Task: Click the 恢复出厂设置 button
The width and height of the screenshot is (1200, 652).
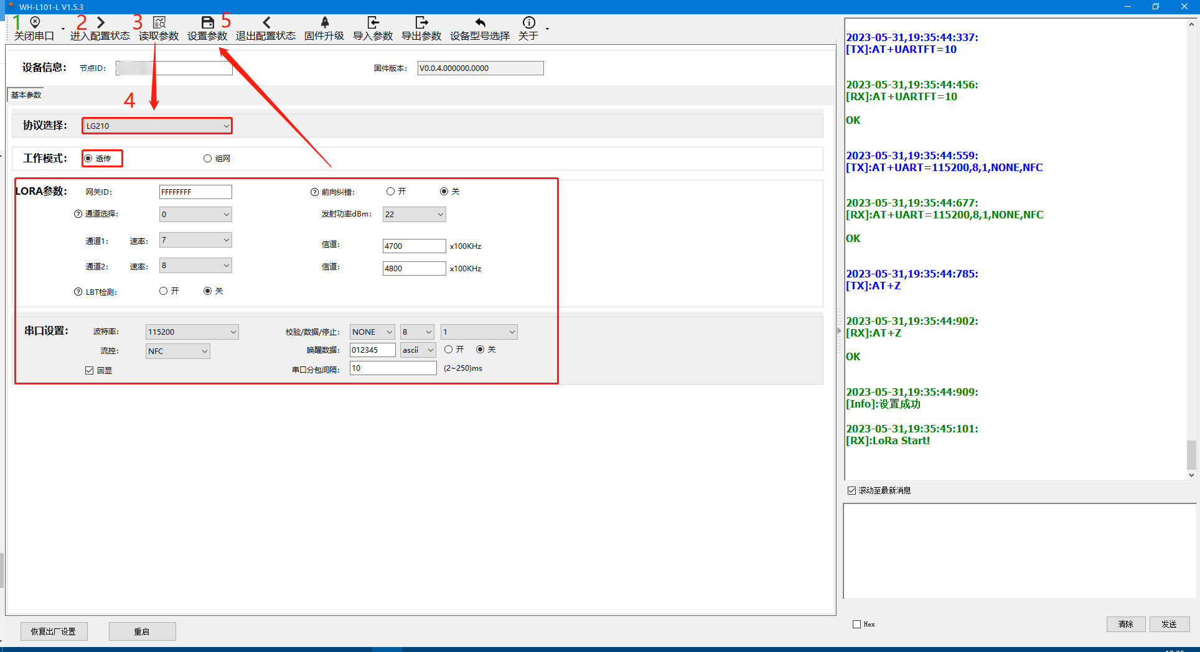Action: (54, 631)
